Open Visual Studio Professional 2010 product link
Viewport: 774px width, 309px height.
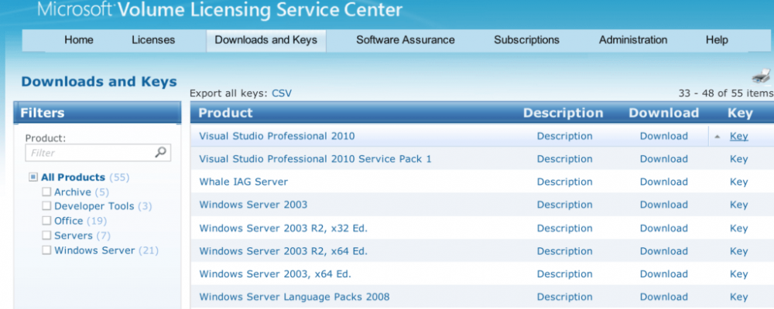click(x=276, y=136)
